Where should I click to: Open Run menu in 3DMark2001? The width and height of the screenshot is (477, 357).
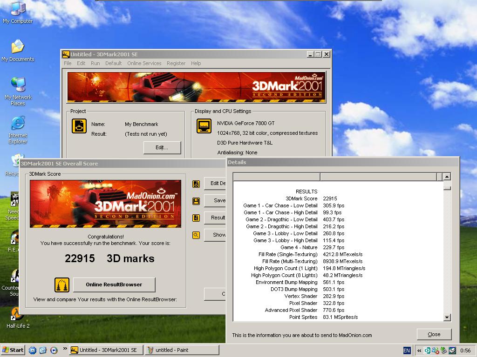point(95,63)
